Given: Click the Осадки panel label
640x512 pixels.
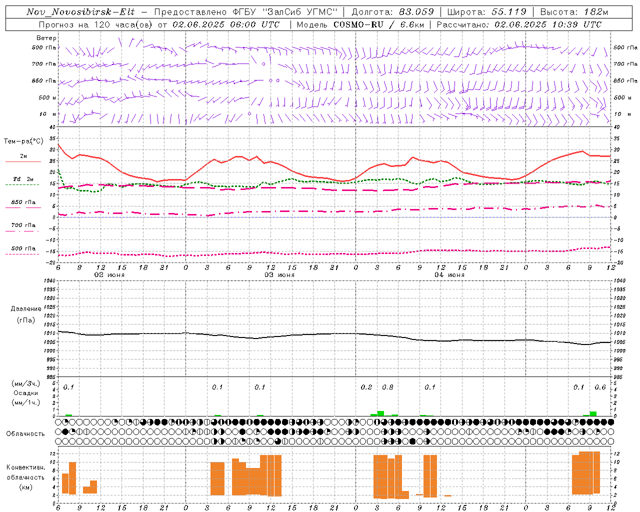Looking at the screenshot, I should point(25,393).
